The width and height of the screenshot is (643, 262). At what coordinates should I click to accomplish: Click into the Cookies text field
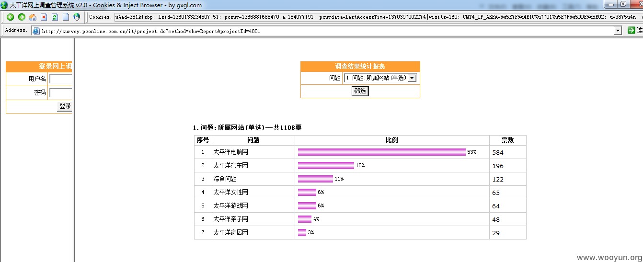point(378,17)
